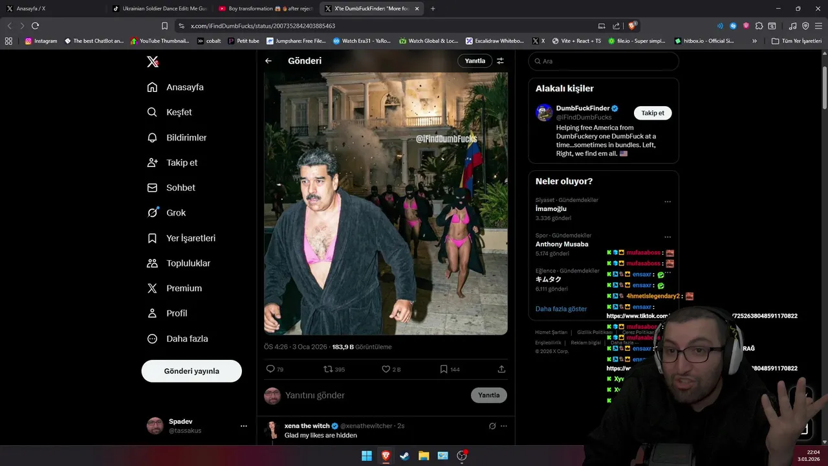The width and height of the screenshot is (828, 466).
Task: Open the Brave hamburger menu
Action: click(x=818, y=26)
